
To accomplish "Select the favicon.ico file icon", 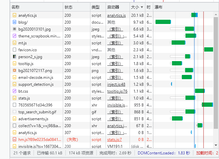I will (x=14, y=50).
